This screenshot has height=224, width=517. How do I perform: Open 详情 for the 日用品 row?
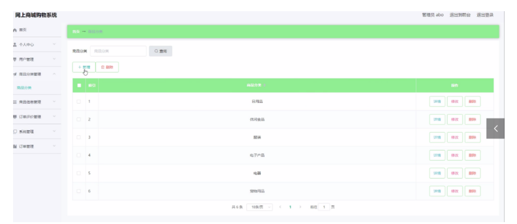(437, 102)
